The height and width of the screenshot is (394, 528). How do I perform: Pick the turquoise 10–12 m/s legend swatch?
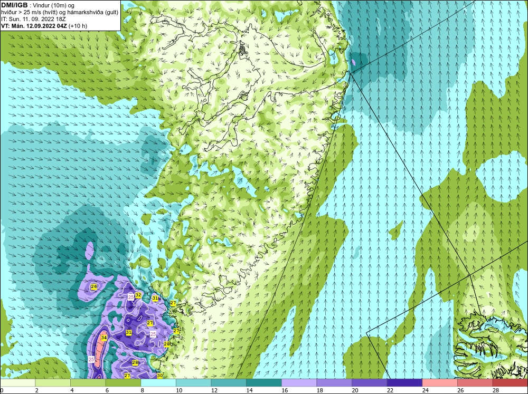[194, 382]
